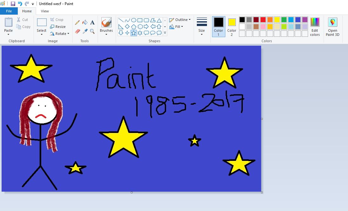The image size is (348, 211).
Task: Choose the Polygon shape
Action: pyautogui.click(x=153, y=20)
